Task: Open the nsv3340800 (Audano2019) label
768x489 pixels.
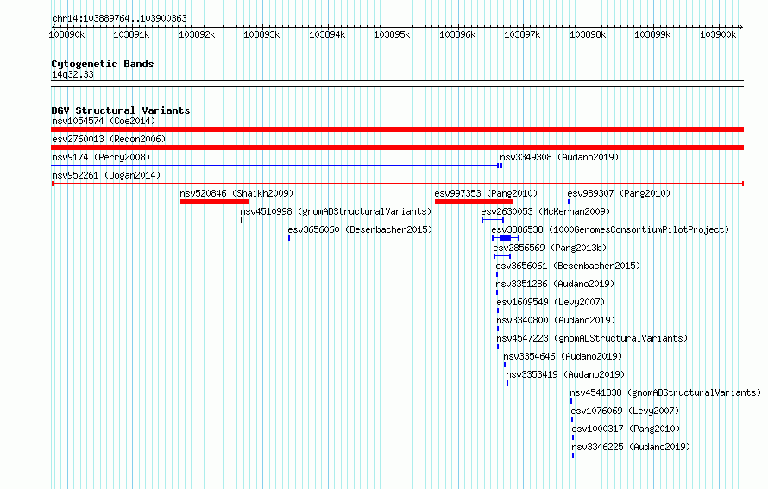Action: [556, 320]
